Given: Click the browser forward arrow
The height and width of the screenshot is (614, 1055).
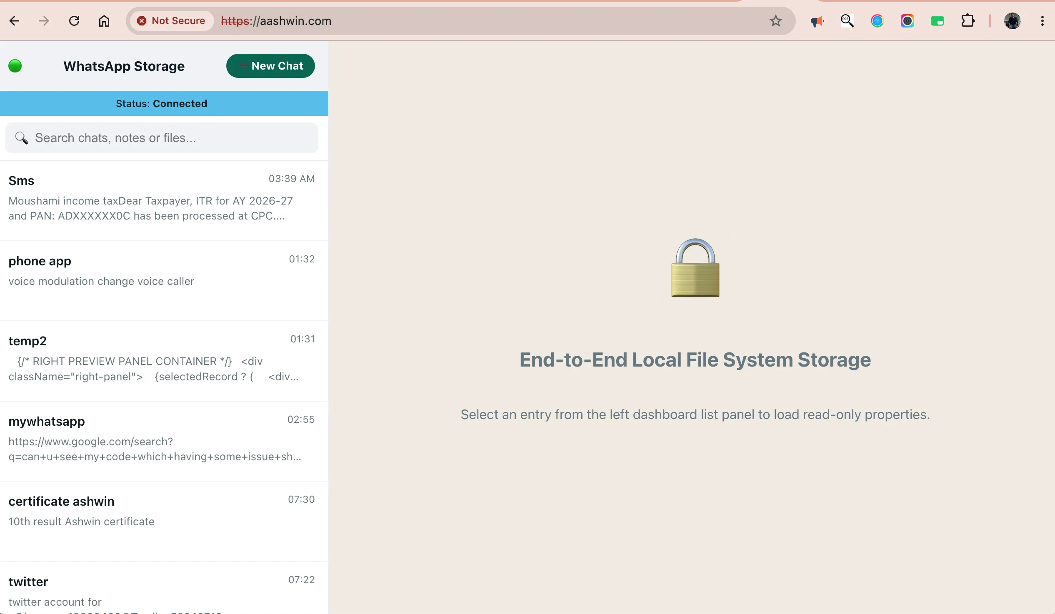Looking at the screenshot, I should coord(44,21).
